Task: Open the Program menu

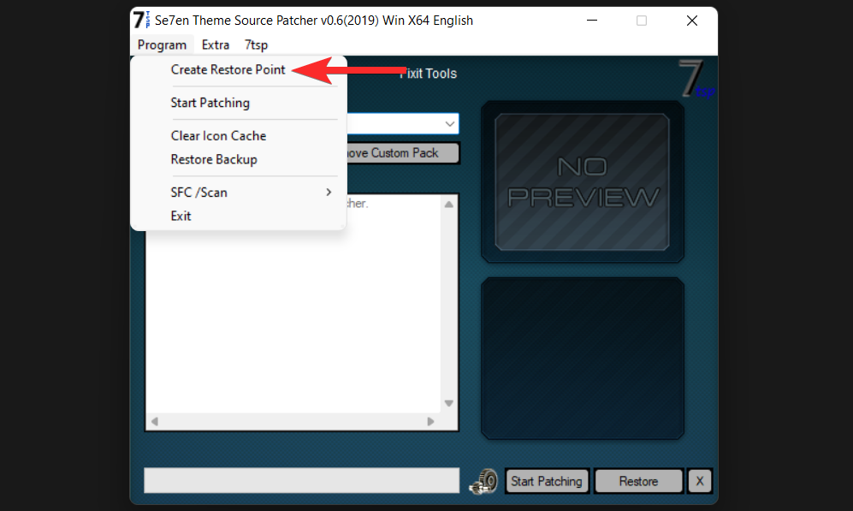Action: click(162, 45)
